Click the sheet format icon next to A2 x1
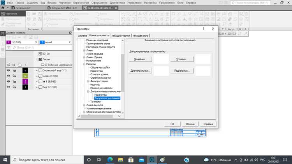Viewport: 292px width, 164px height. (19, 65)
